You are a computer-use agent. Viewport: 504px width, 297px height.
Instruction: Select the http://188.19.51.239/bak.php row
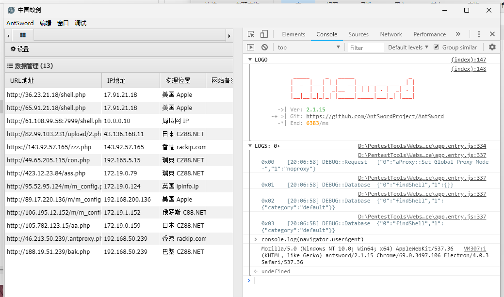tap(119, 252)
